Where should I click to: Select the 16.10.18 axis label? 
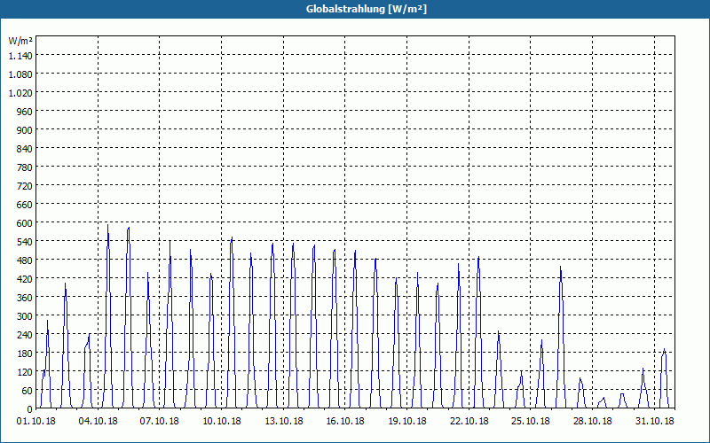(x=345, y=422)
